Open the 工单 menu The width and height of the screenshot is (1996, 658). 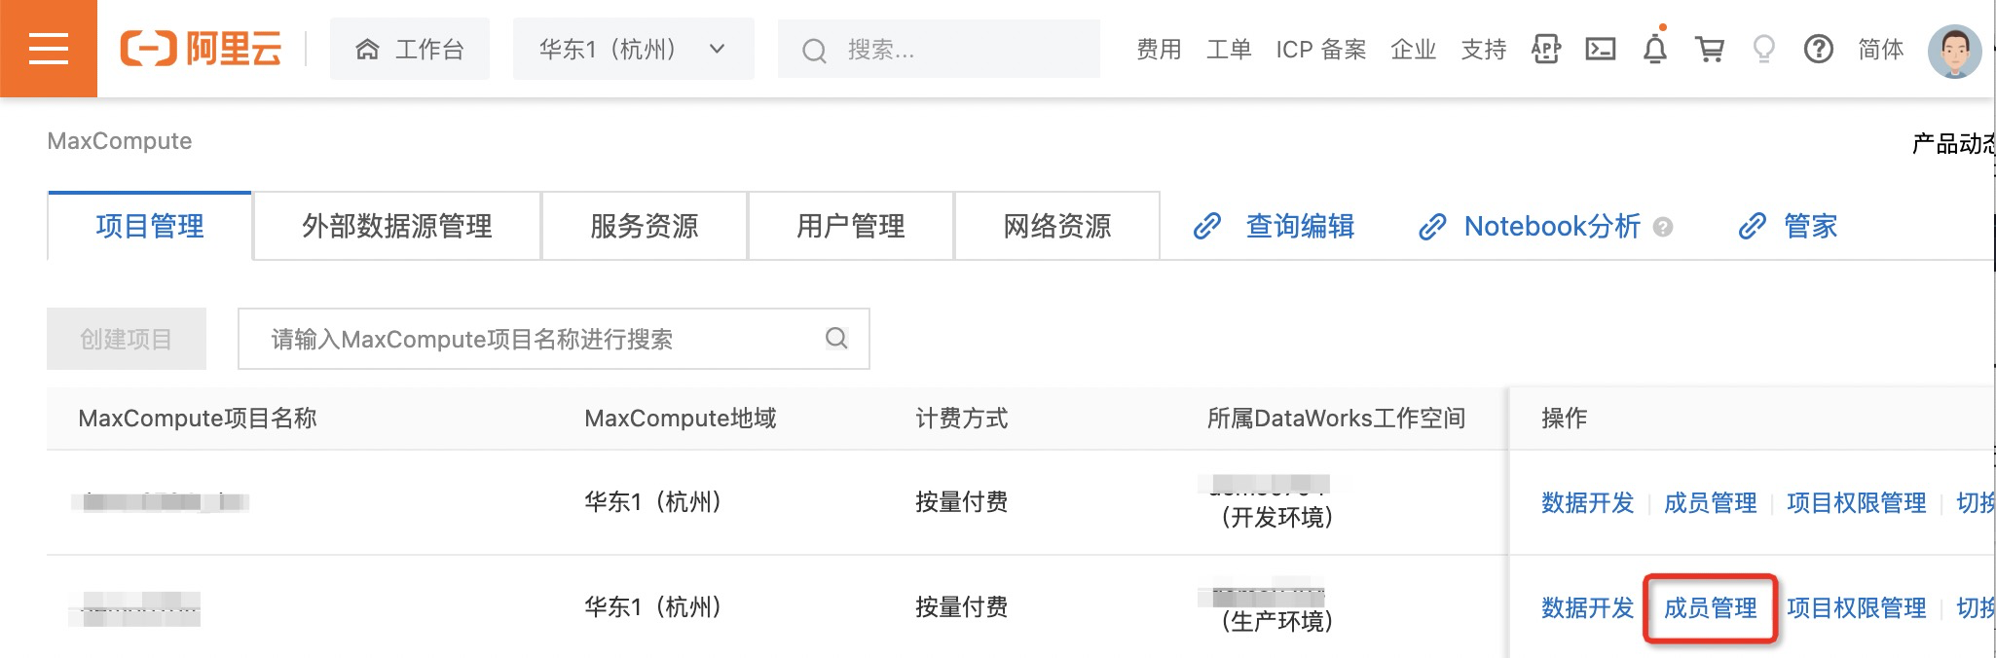[1229, 50]
